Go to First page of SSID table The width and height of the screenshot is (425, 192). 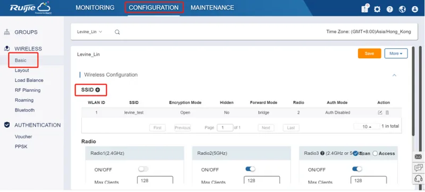point(157,128)
